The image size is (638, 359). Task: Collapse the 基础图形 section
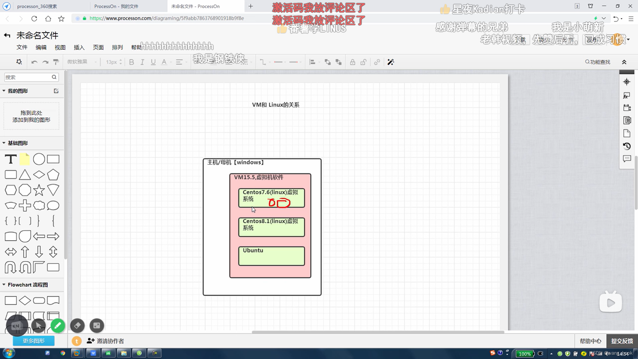click(x=4, y=143)
